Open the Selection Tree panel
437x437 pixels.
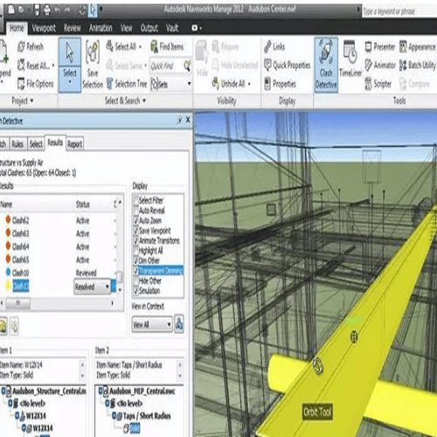[x=127, y=84]
